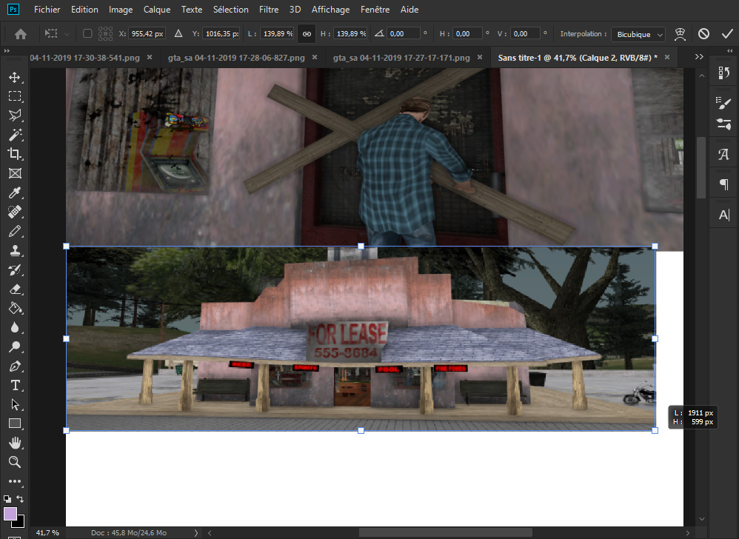Select the Frame tool

tap(15, 173)
